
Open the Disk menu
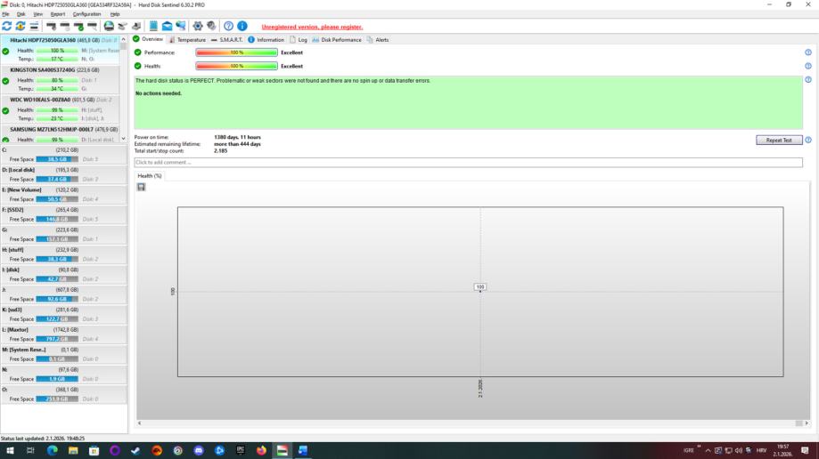click(x=20, y=14)
